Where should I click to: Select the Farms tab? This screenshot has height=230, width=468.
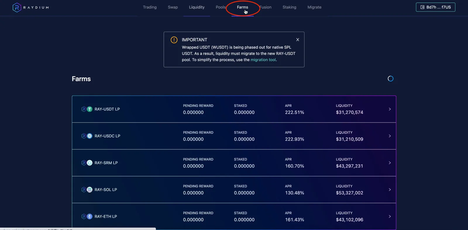click(x=242, y=7)
